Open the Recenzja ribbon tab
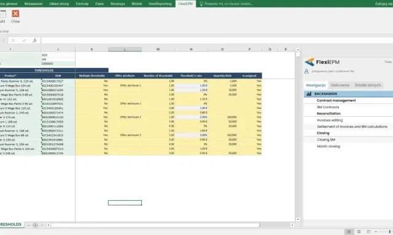Image resolution: width=393 pixels, height=235 pixels. (117, 4)
